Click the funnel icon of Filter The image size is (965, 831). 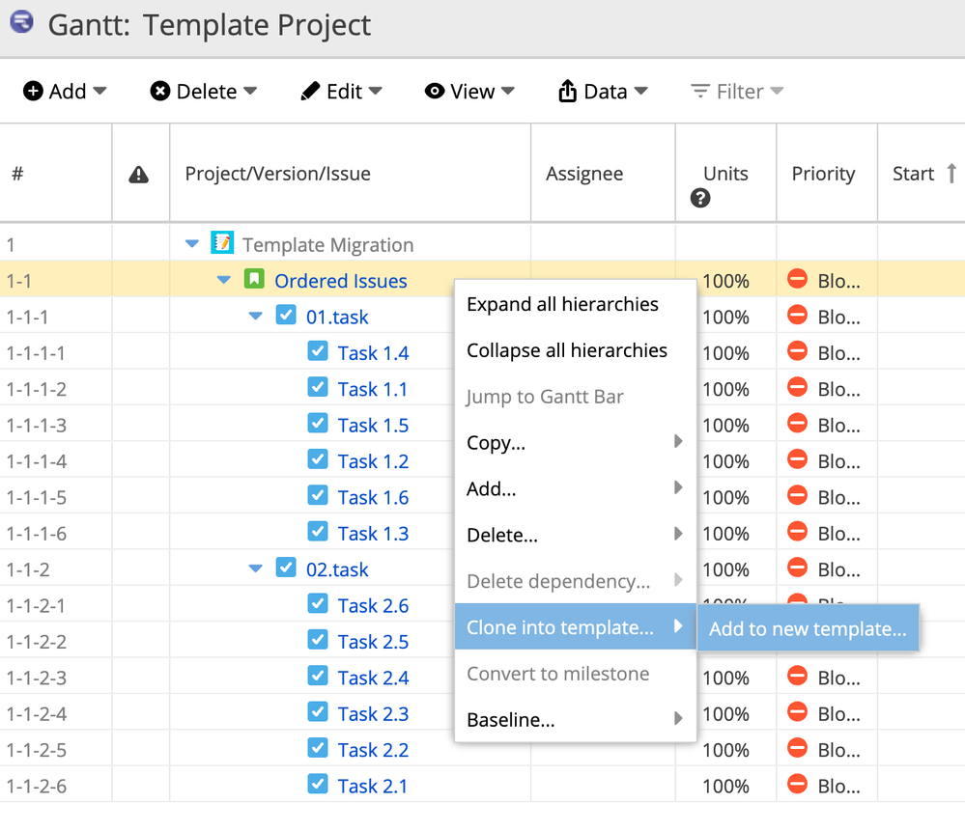click(x=699, y=91)
